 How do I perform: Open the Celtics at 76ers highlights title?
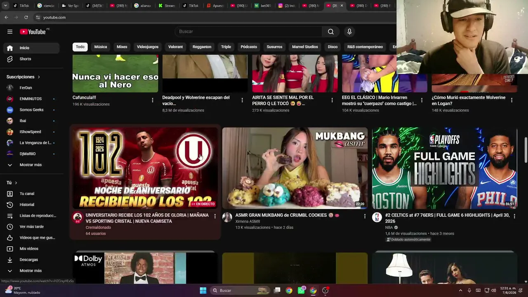(447, 218)
